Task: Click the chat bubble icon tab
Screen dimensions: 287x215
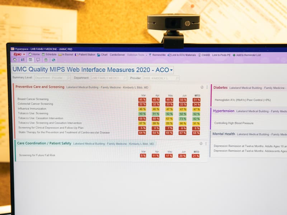Action: point(38,60)
